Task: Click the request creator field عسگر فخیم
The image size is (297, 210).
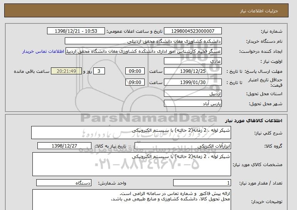Action: [143, 51]
